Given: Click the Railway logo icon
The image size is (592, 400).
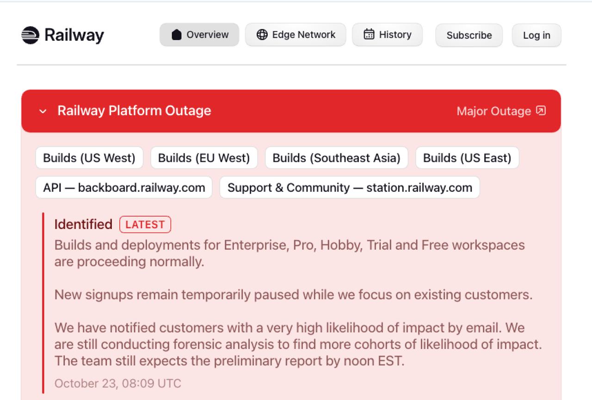Looking at the screenshot, I should pyautogui.click(x=31, y=35).
